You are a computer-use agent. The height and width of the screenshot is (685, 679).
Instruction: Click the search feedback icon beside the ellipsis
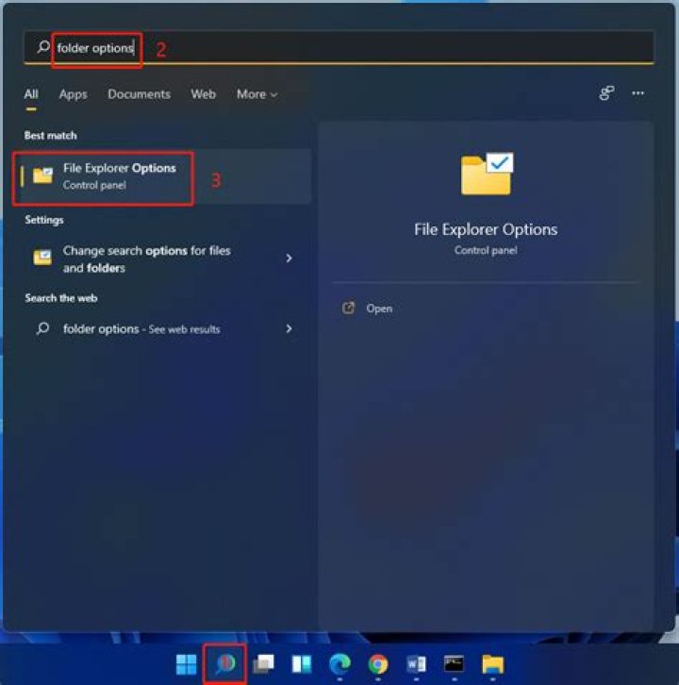coord(606,93)
